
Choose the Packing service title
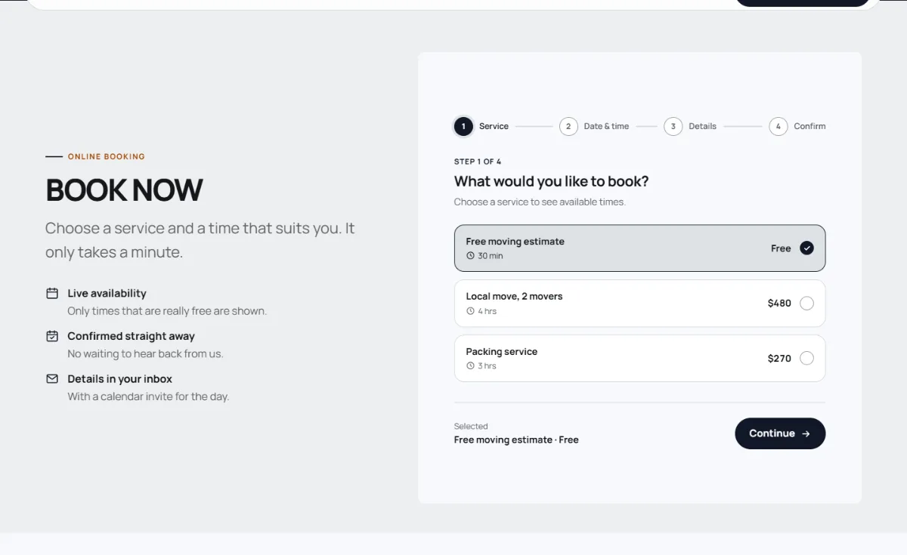click(x=501, y=352)
